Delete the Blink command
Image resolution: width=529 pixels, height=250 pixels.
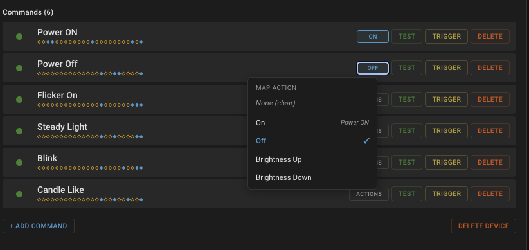[490, 163]
